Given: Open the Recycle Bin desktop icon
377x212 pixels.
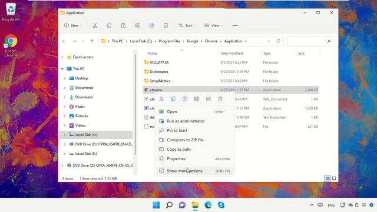Looking at the screenshot, I should pyautogui.click(x=11, y=12).
